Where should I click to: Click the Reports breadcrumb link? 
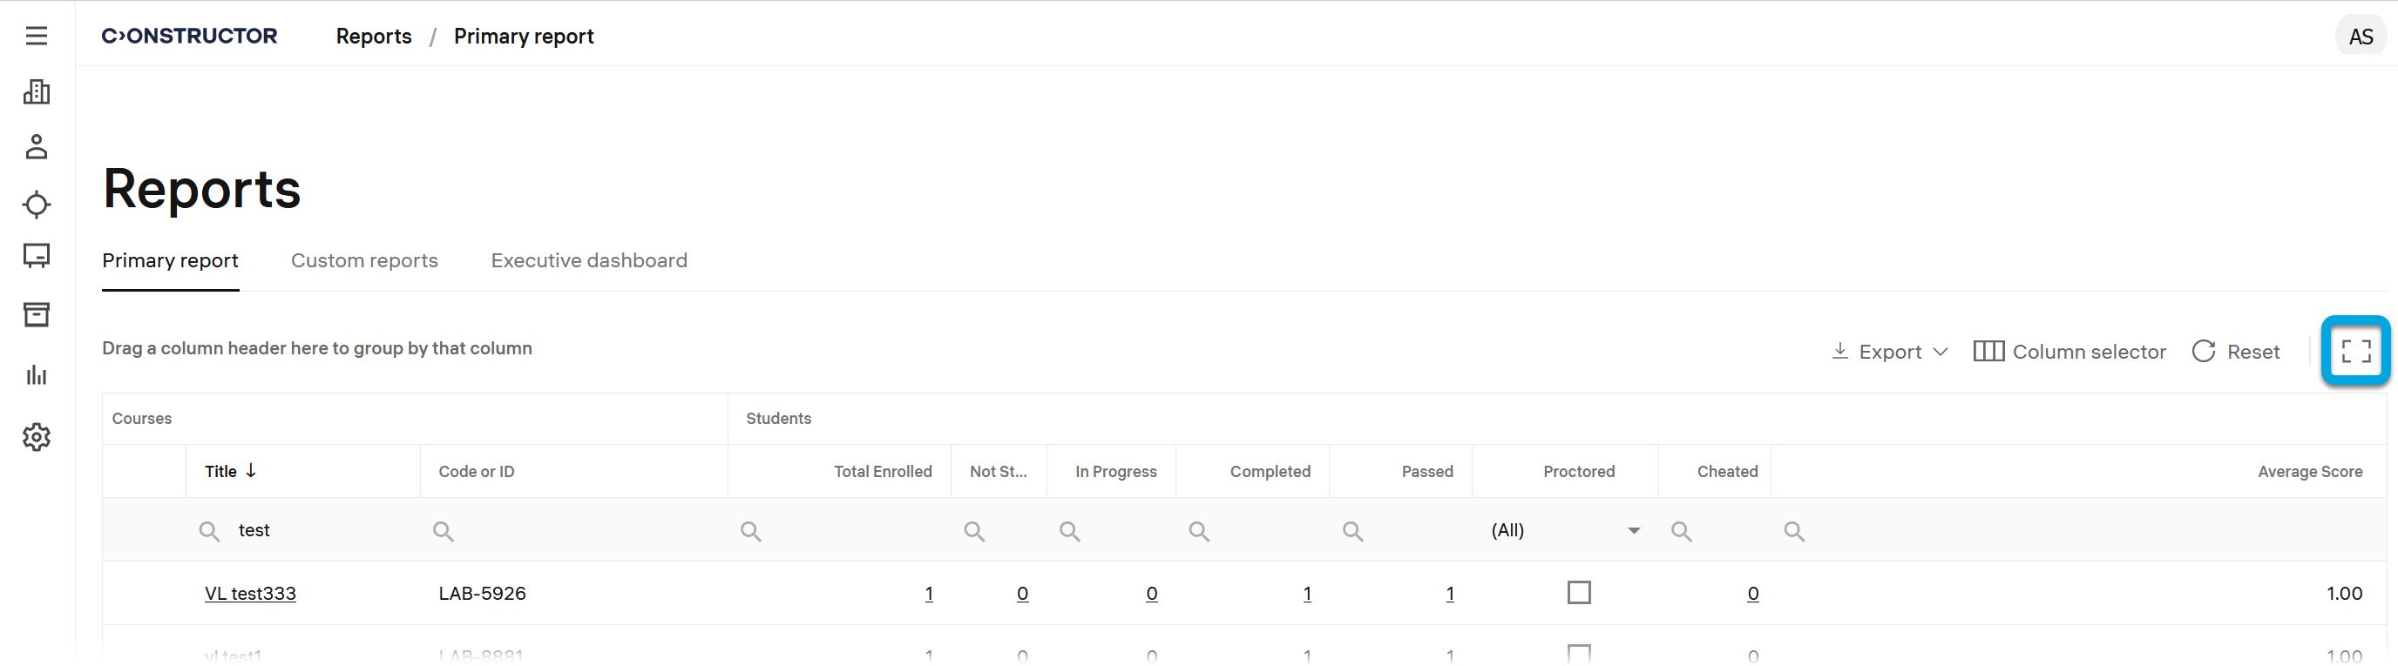click(373, 37)
